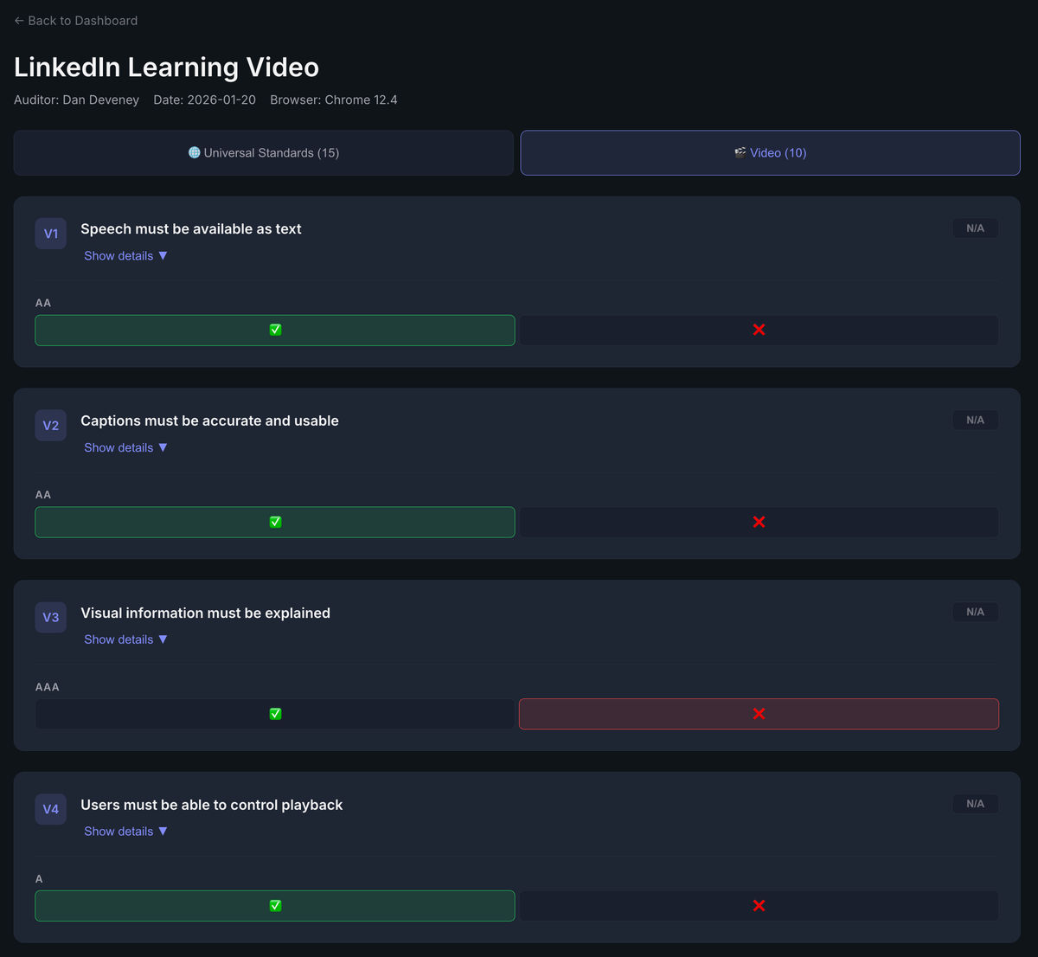Click the AA level label under V1

point(43,303)
